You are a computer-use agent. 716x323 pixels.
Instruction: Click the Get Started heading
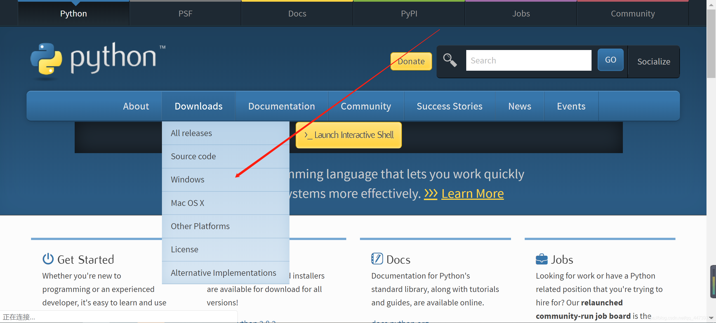coord(86,260)
